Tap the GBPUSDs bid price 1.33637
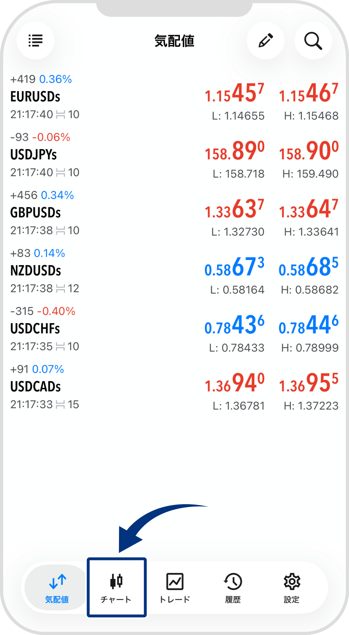 click(234, 210)
